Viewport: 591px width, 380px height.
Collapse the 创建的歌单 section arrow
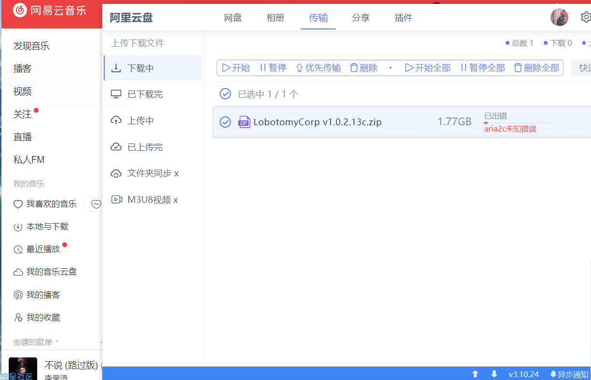(57, 342)
